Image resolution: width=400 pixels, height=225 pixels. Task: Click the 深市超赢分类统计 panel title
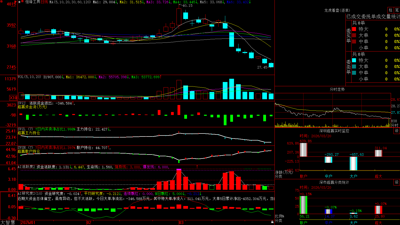tap(334, 182)
